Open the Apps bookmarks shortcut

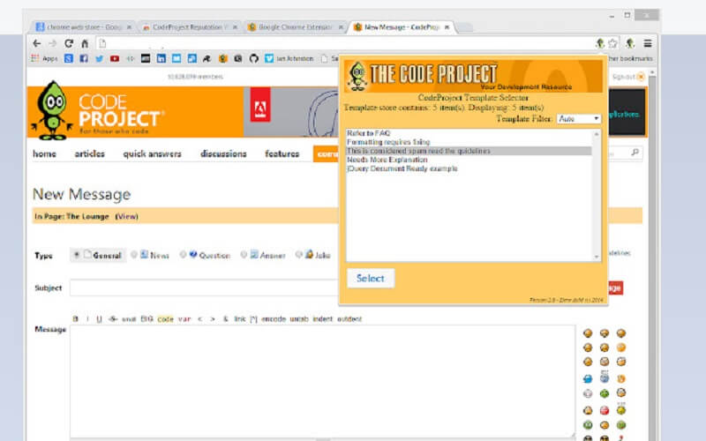point(45,59)
